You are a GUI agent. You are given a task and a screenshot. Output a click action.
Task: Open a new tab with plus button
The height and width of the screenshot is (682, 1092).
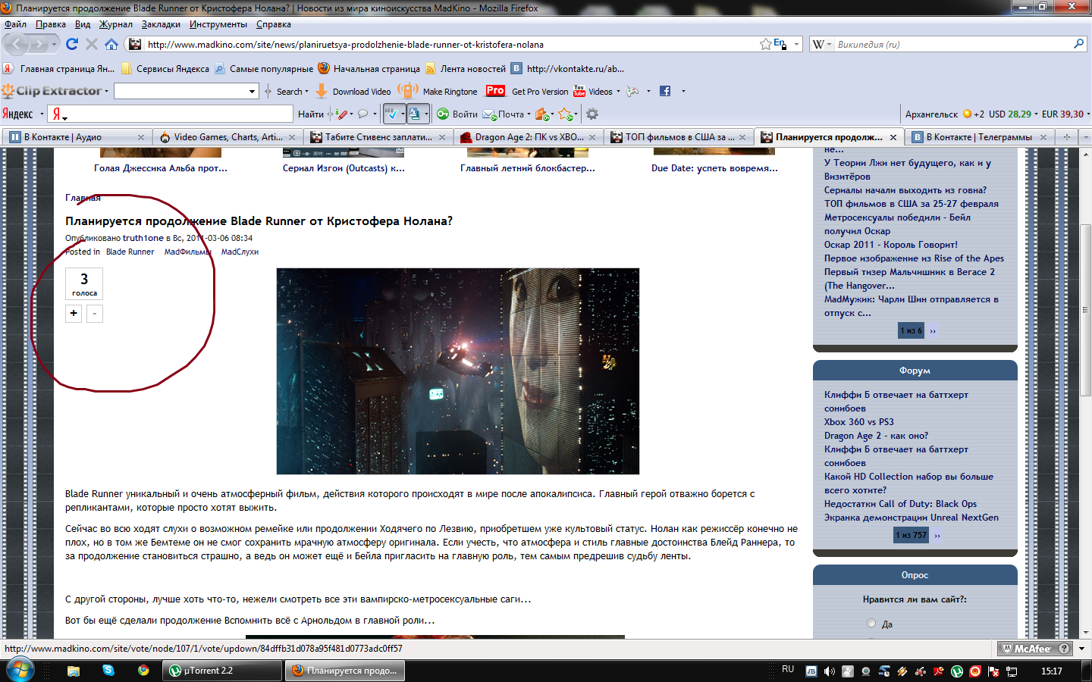[x=1066, y=137]
